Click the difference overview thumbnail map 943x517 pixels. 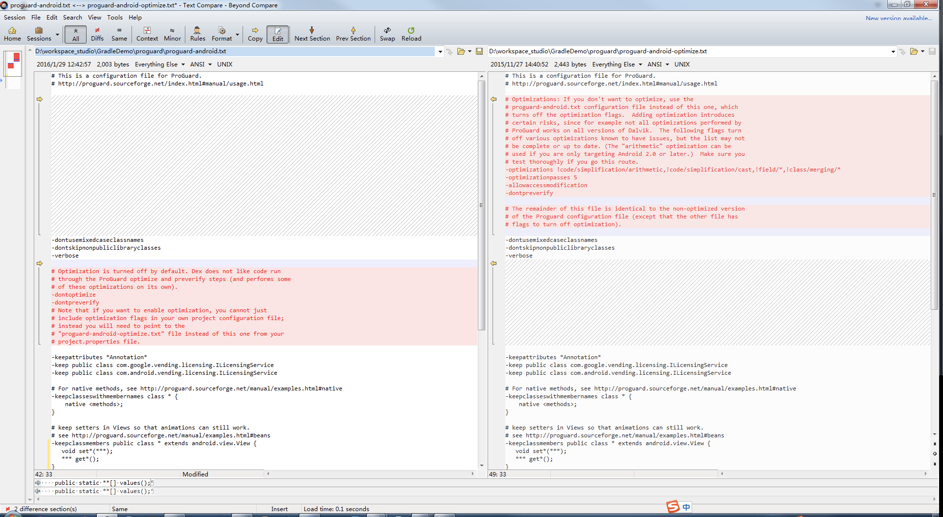(13, 64)
